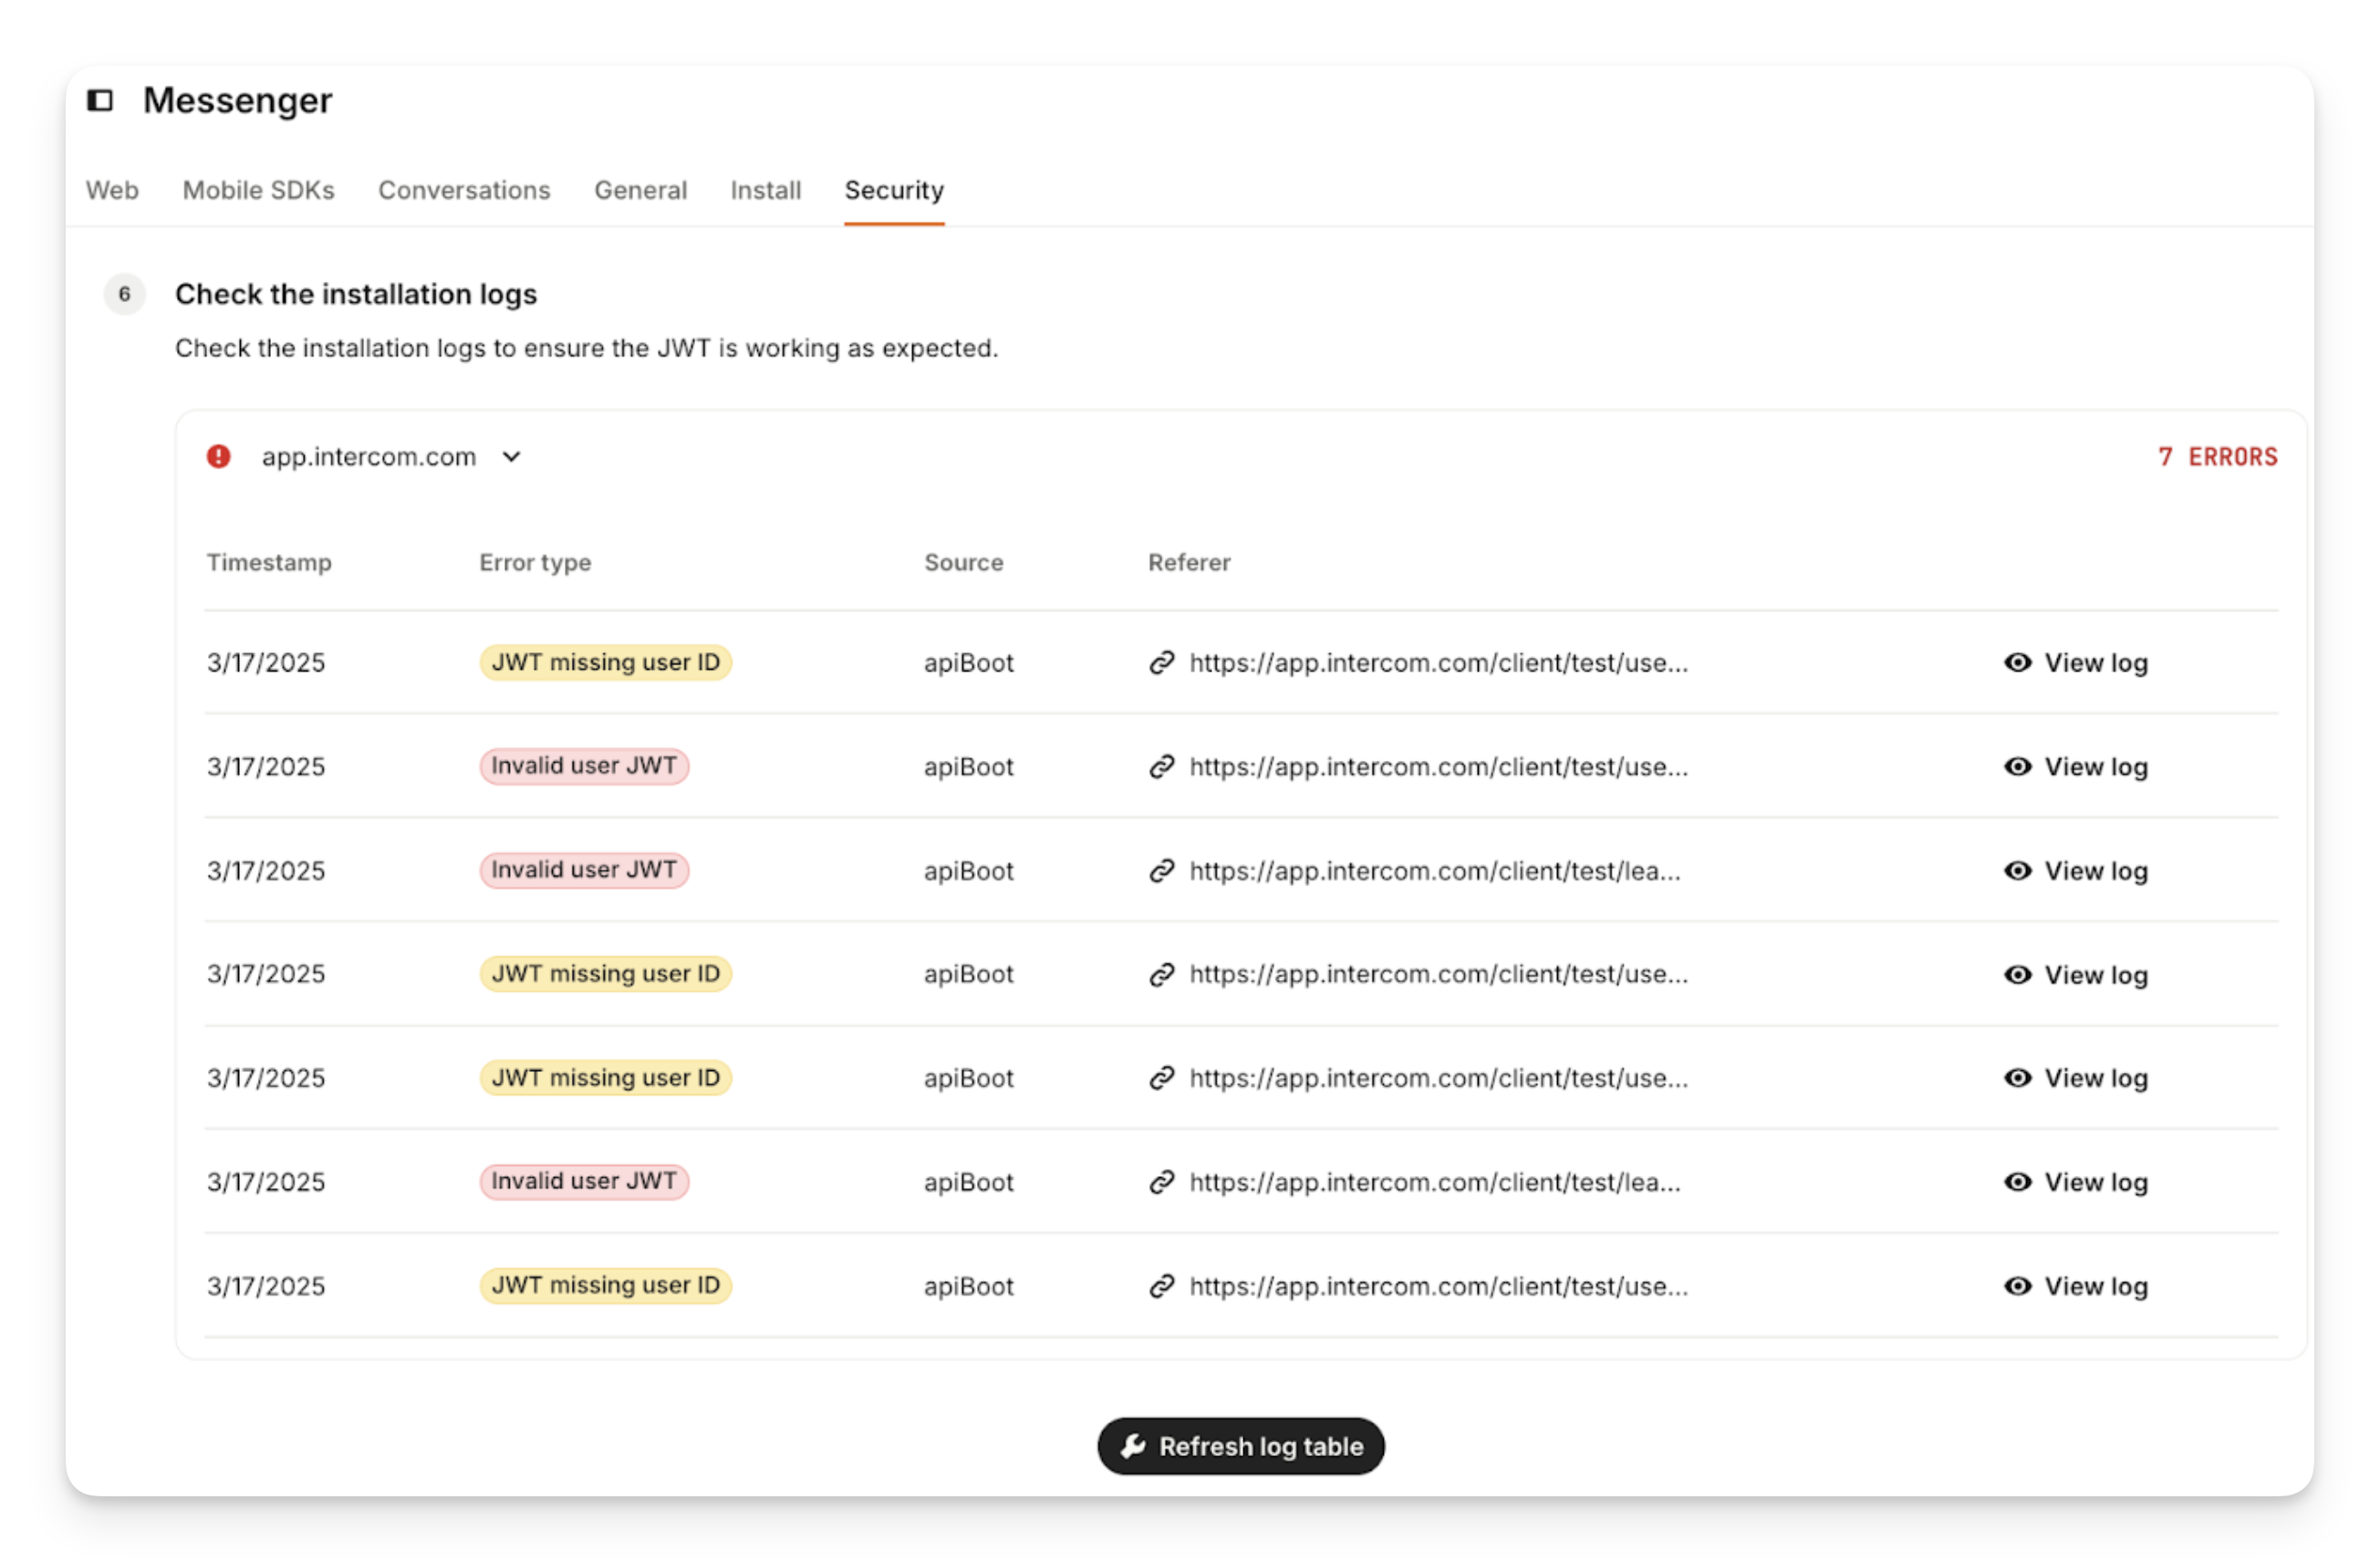The width and height of the screenshot is (2380, 1562).
Task: Click the first Invalid user JWT badge
Action: coord(584,767)
